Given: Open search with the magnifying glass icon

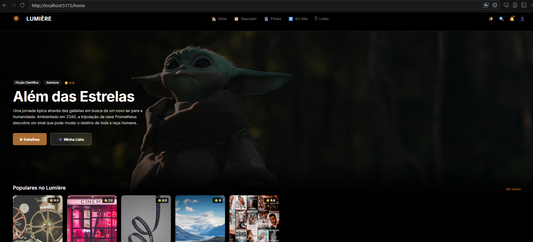Looking at the screenshot, I should click(x=502, y=19).
